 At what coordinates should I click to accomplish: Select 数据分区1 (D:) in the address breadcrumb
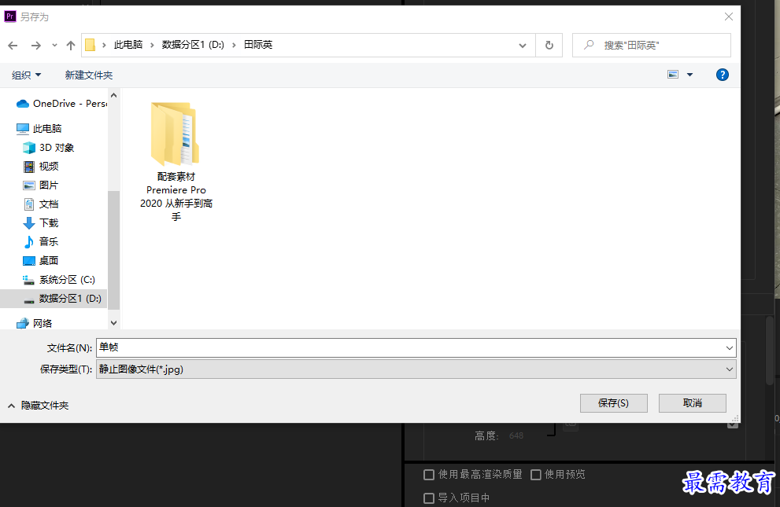click(x=193, y=45)
